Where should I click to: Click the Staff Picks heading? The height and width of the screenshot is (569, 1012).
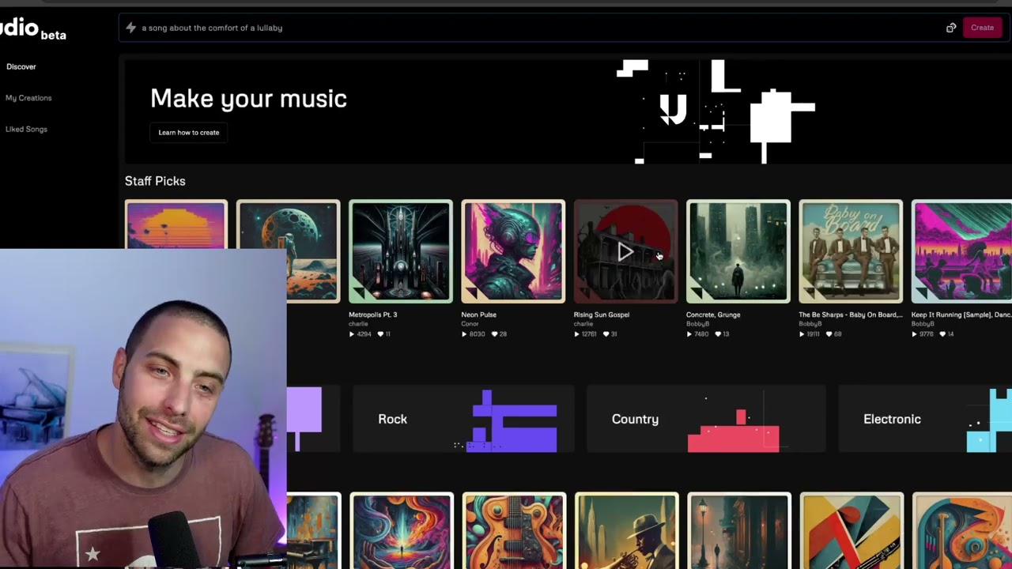[x=155, y=181]
